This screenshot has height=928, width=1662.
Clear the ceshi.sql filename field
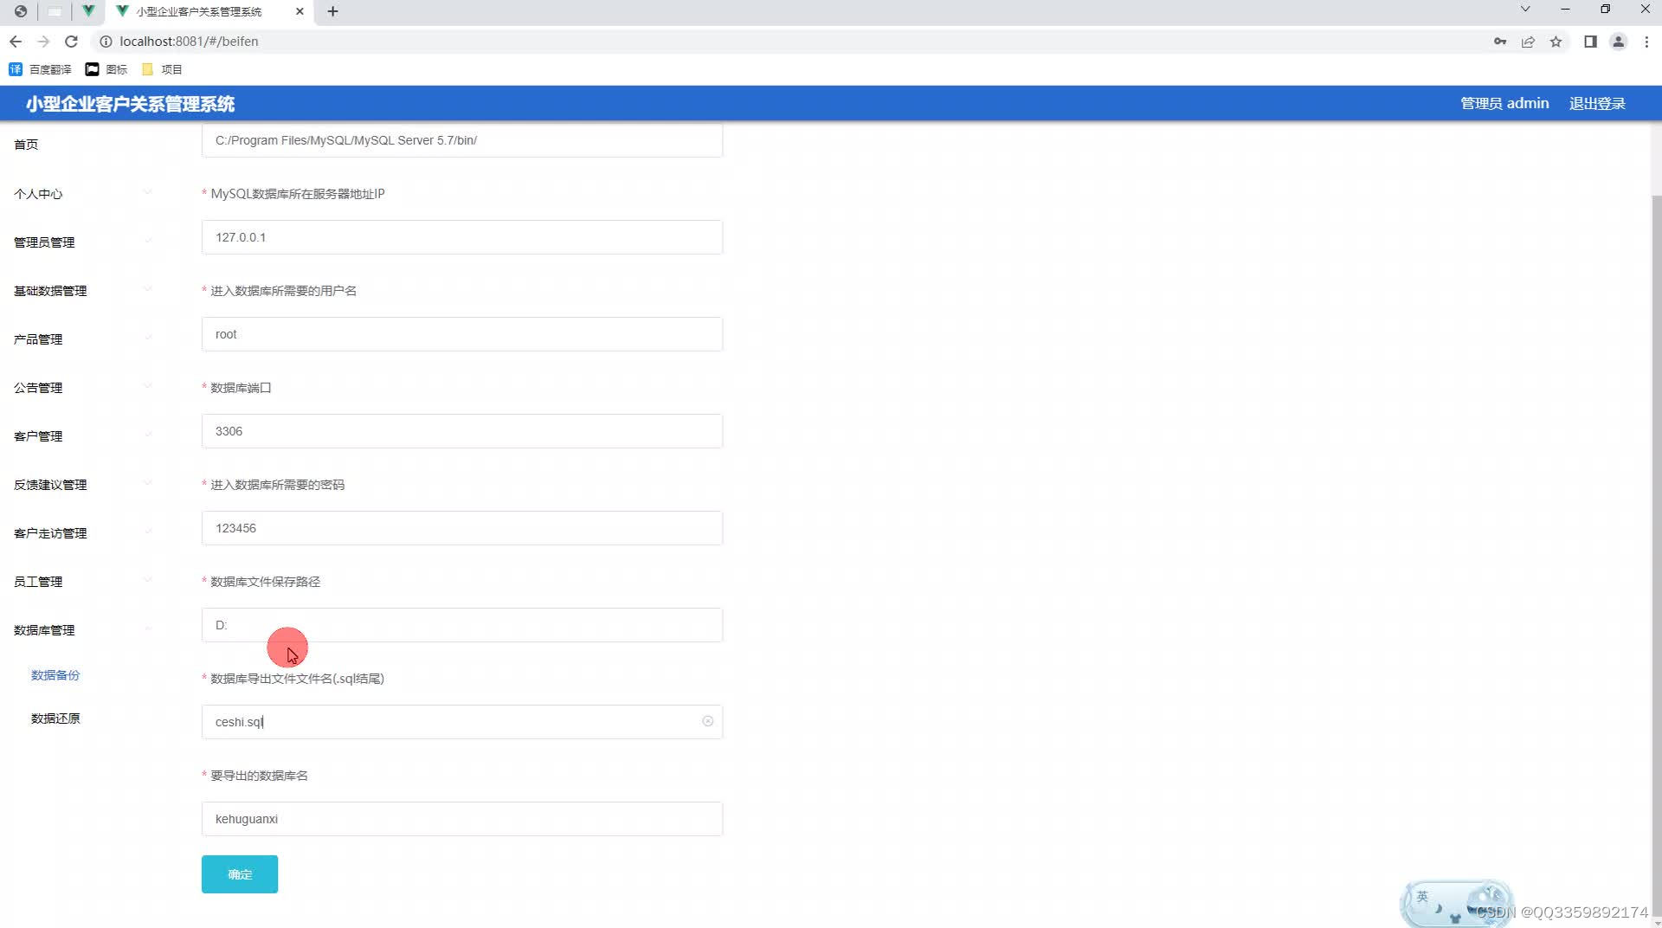click(x=707, y=721)
